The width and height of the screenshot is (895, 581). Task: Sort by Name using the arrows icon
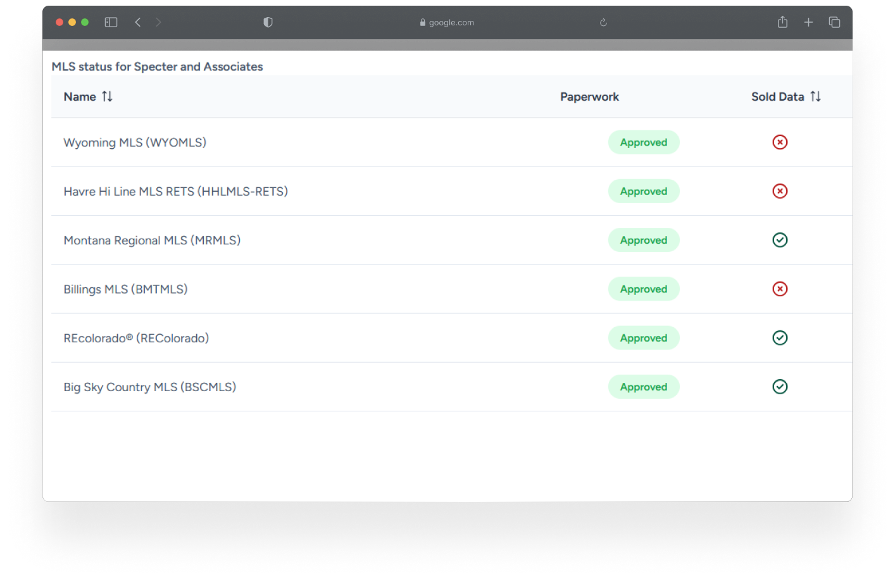108,96
